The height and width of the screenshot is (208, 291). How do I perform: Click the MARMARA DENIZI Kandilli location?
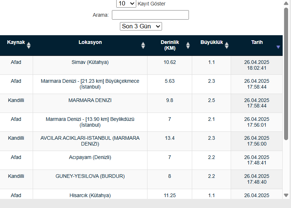point(90,103)
